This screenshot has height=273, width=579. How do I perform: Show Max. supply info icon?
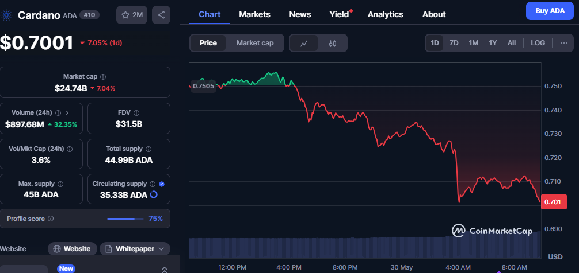click(x=60, y=184)
